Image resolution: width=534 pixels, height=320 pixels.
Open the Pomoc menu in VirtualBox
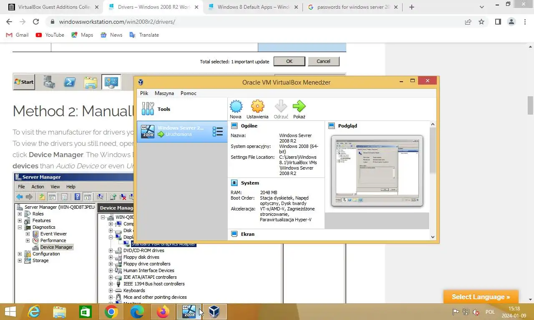[x=188, y=93]
